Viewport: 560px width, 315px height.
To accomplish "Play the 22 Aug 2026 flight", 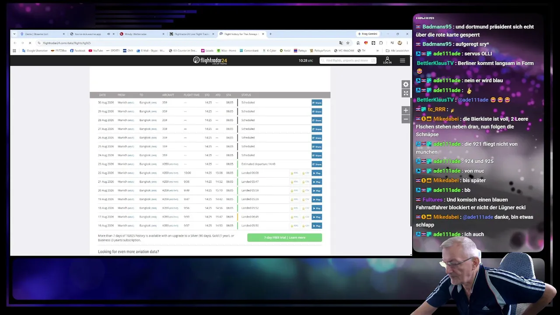I will (x=317, y=173).
